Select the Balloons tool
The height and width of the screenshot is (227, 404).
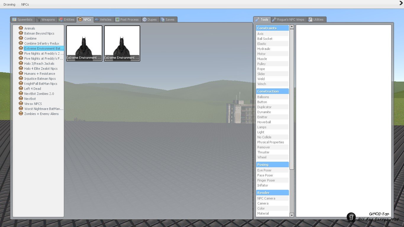[272, 97]
